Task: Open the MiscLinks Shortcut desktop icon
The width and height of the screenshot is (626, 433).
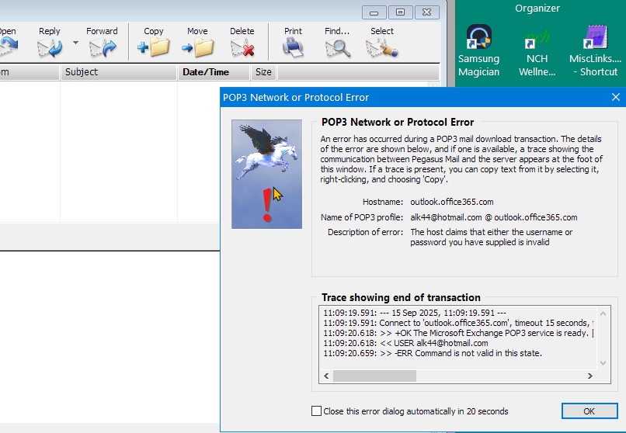Action: coord(595,50)
